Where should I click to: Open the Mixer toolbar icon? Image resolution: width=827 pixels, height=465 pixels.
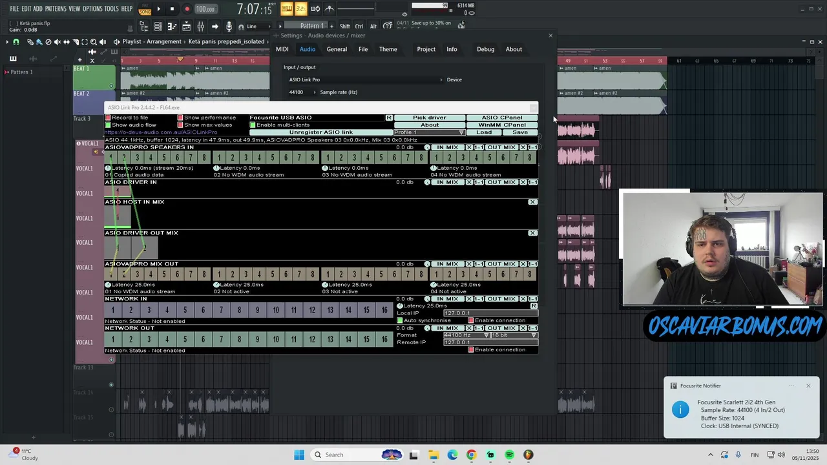[200, 26]
